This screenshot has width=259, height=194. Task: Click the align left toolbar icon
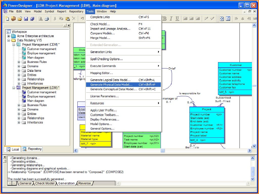236,19
